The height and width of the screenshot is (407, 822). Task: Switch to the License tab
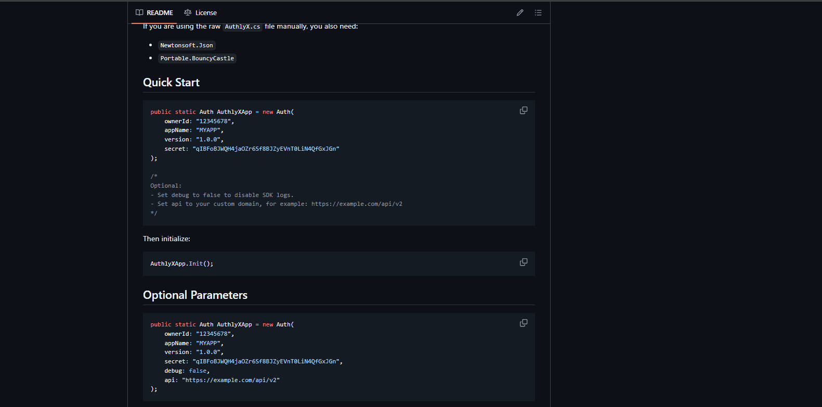201,12
